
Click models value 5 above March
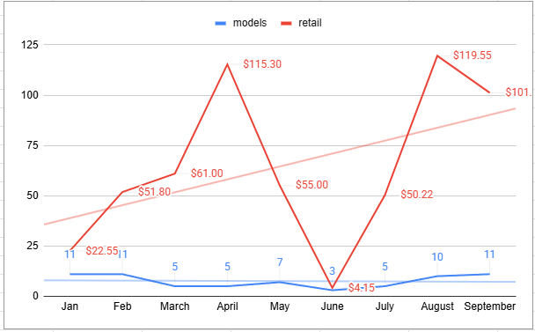[x=175, y=267]
